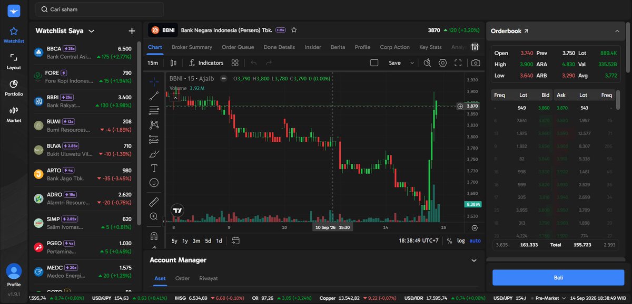This screenshot has height=304, width=632.
Task: Open the Save dropdown arrow
Action: pos(411,63)
